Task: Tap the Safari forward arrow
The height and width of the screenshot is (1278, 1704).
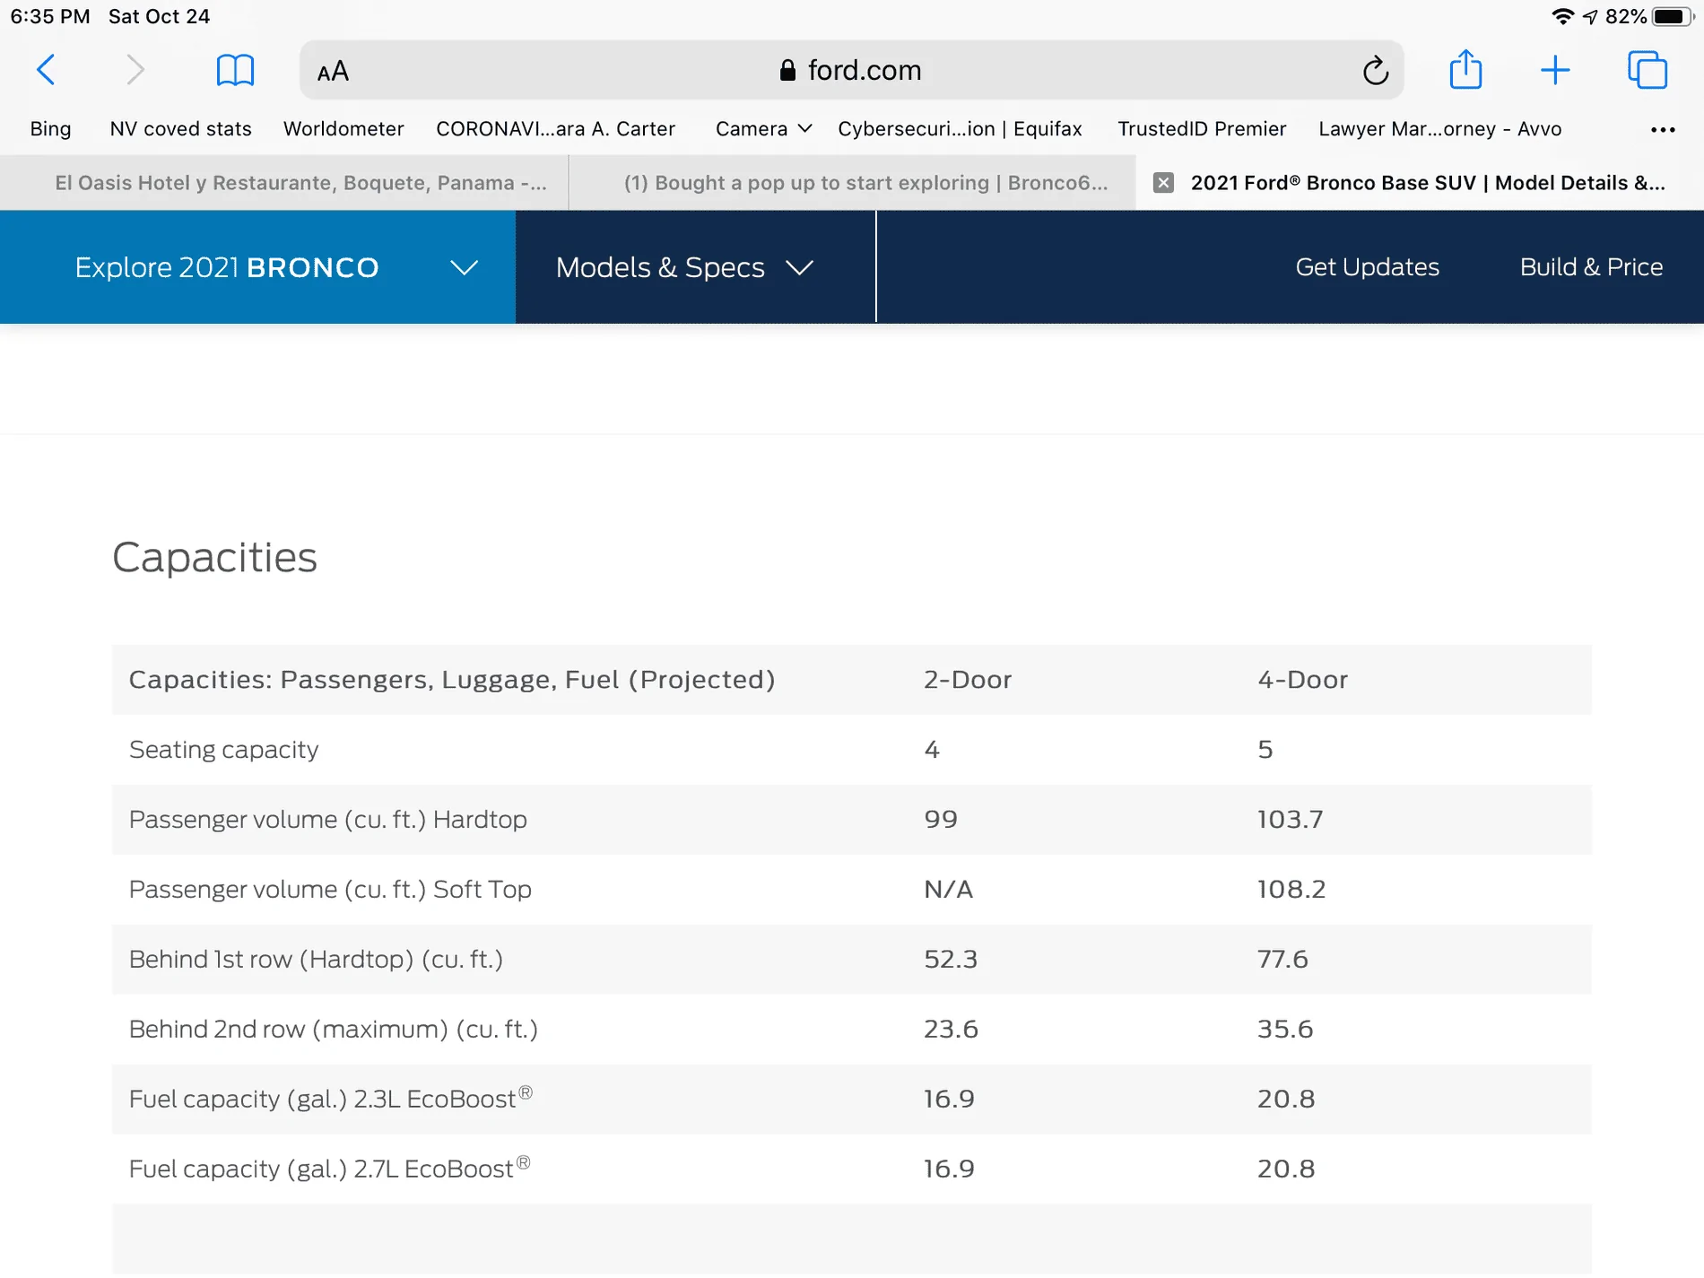Action: click(x=135, y=70)
